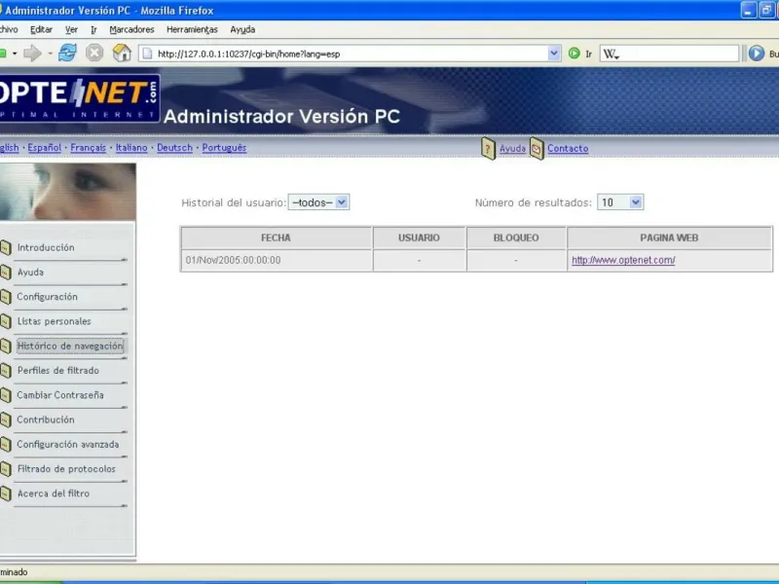Click the Optenet logo banner
779x584 pixels.
80,99
